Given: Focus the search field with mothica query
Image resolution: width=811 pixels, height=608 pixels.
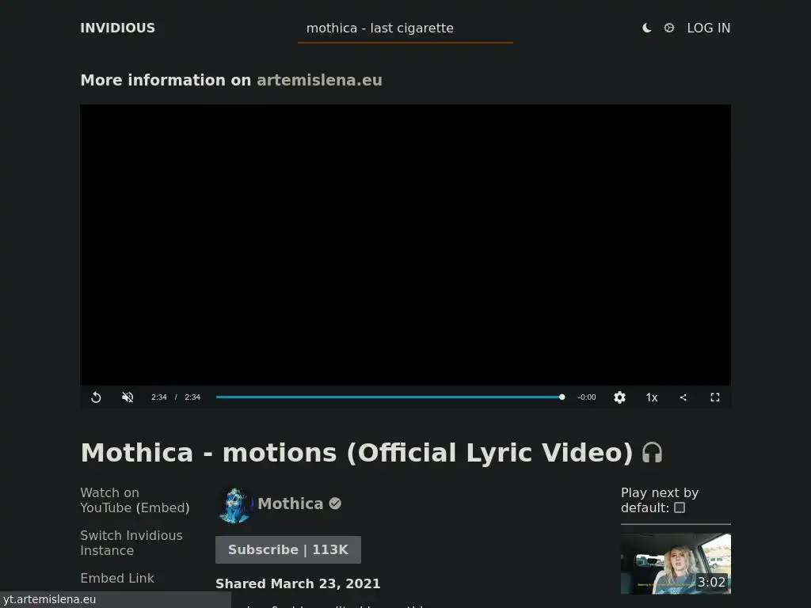Looking at the screenshot, I should pyautogui.click(x=405, y=28).
